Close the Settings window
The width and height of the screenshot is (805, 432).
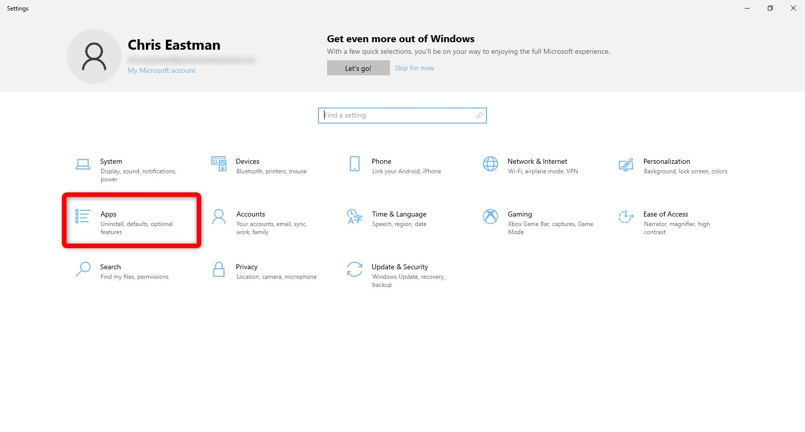(793, 8)
